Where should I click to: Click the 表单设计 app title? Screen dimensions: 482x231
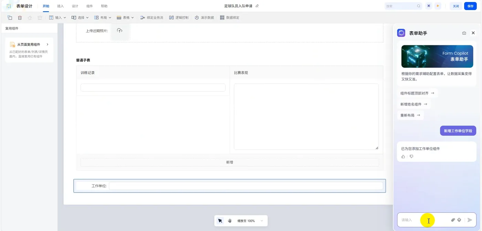tap(24, 6)
